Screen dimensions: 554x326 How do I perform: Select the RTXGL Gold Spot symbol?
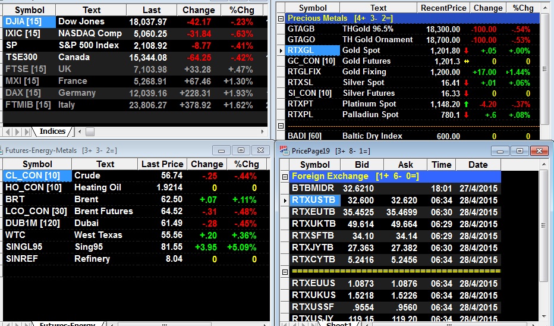pos(312,51)
